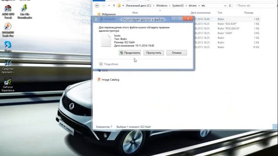The width and height of the screenshot is (278, 156).
Task: Select Избранное in the navigation pane
Action: click(109, 14)
